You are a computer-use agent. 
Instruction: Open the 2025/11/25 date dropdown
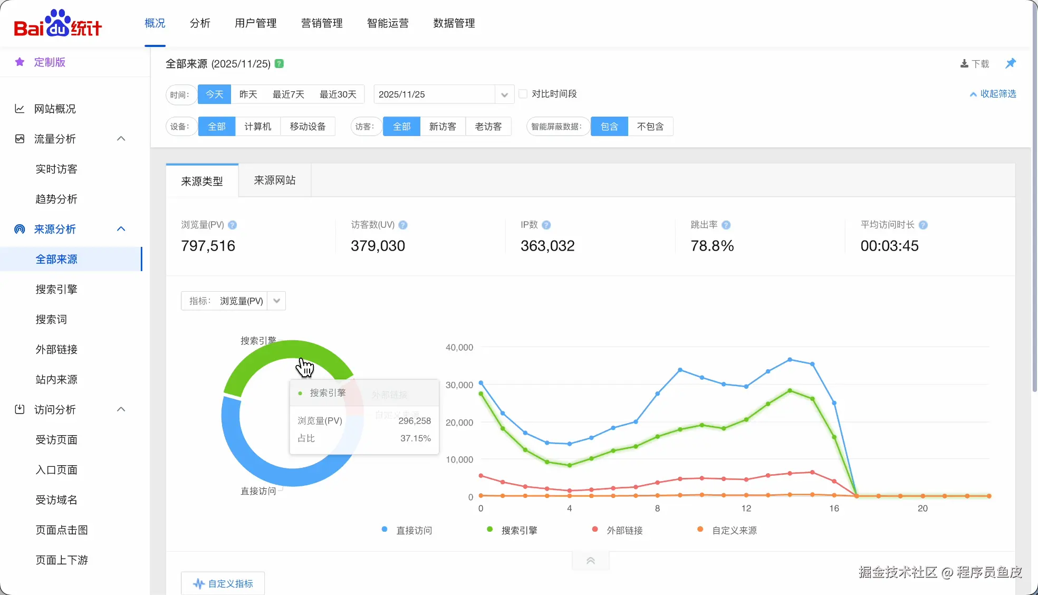[x=504, y=95]
